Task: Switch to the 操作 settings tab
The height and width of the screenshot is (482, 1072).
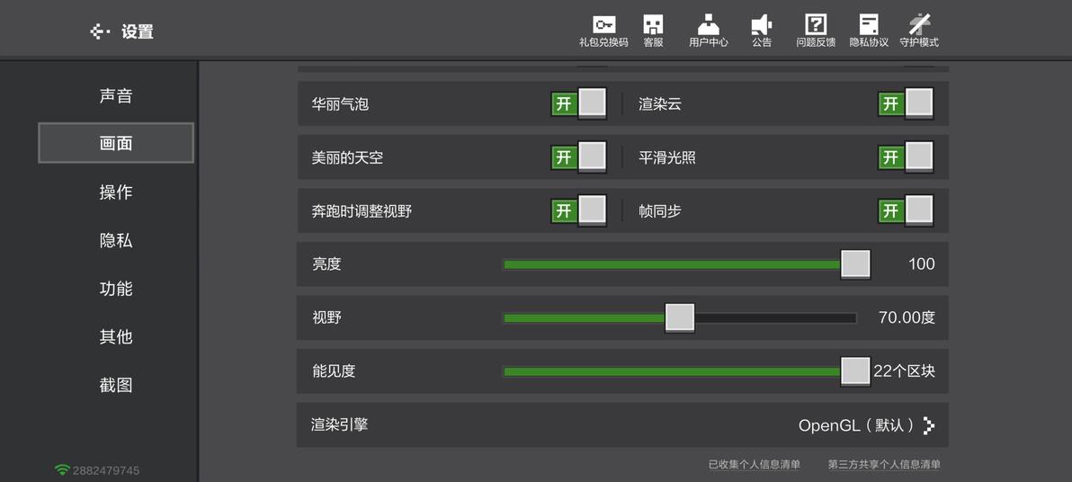Action: point(115,192)
